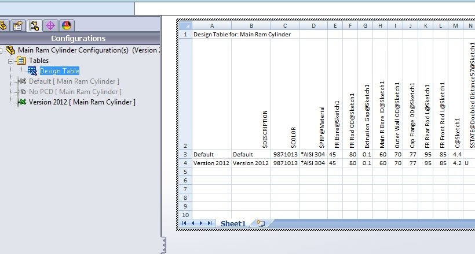The height and width of the screenshot is (254, 475).
Task: Go to previous sheet navigation arrow
Action: point(193,223)
